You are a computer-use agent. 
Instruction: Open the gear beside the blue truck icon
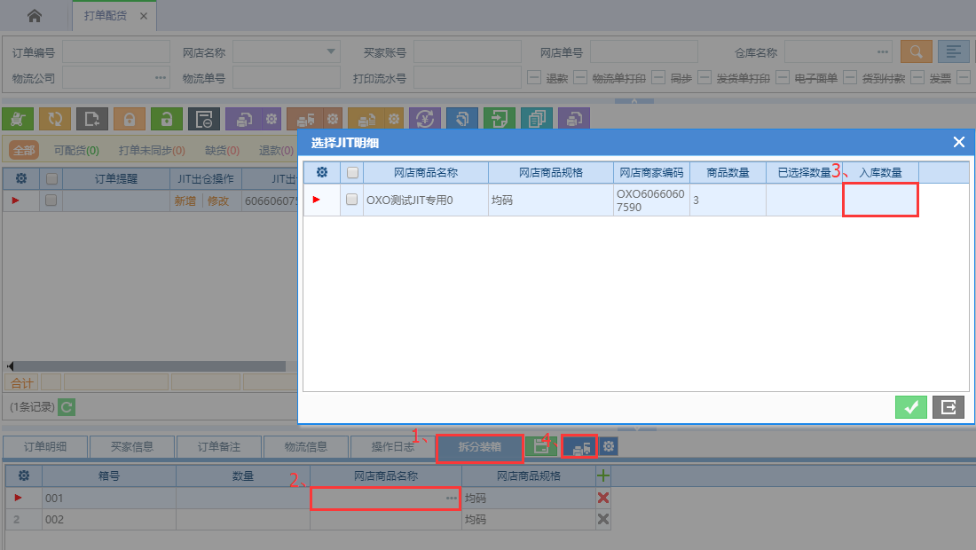click(x=609, y=446)
